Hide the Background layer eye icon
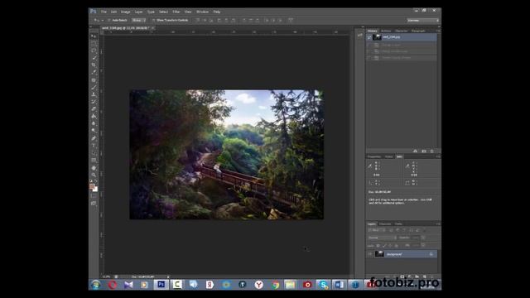 (x=370, y=254)
